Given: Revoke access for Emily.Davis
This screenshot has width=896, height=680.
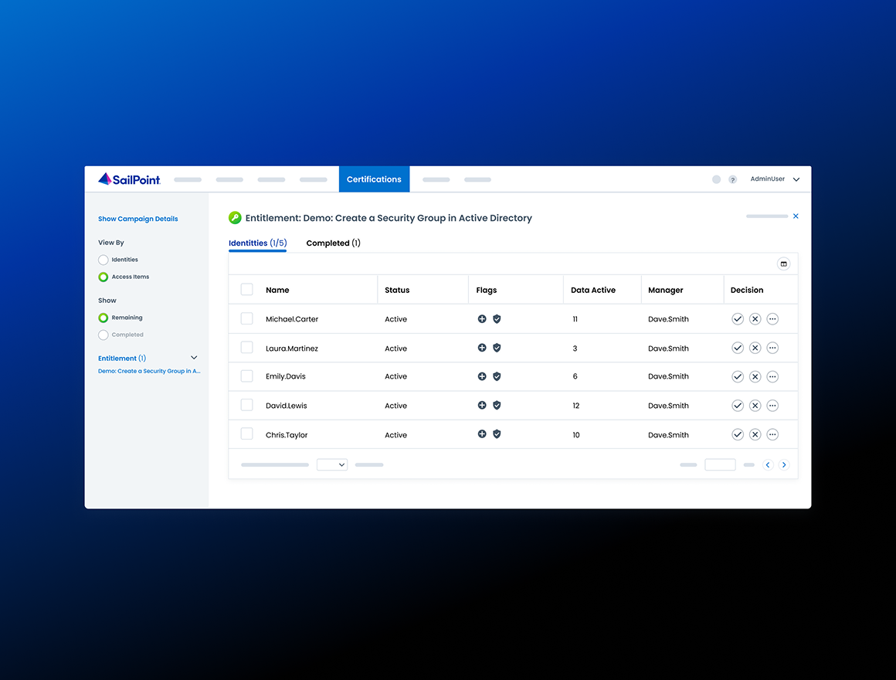Looking at the screenshot, I should pos(755,376).
